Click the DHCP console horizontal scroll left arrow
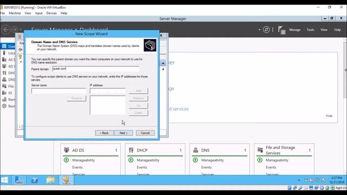 (20, 127)
